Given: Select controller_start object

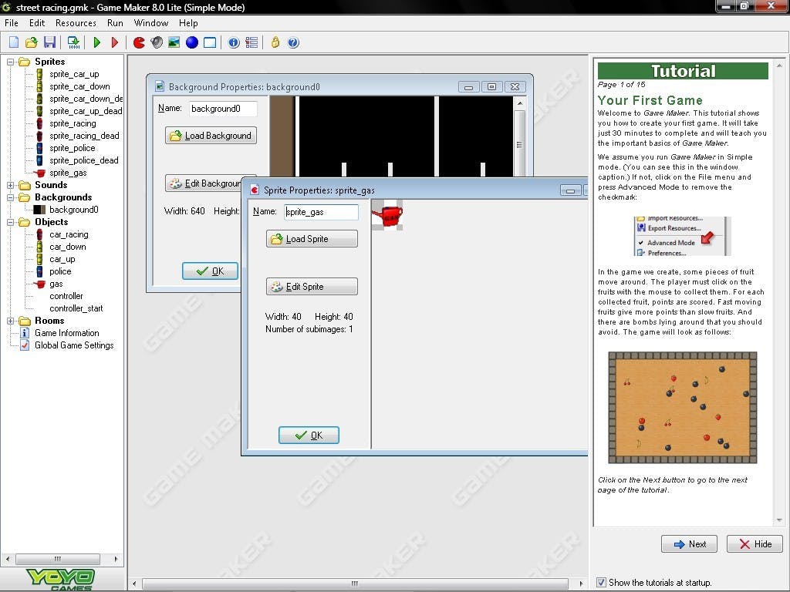Looking at the screenshot, I should (76, 308).
